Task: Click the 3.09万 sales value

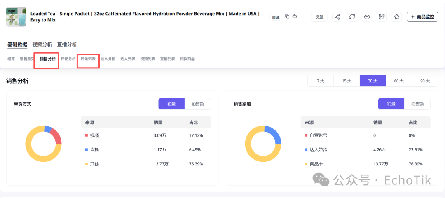Action: click(x=160, y=135)
